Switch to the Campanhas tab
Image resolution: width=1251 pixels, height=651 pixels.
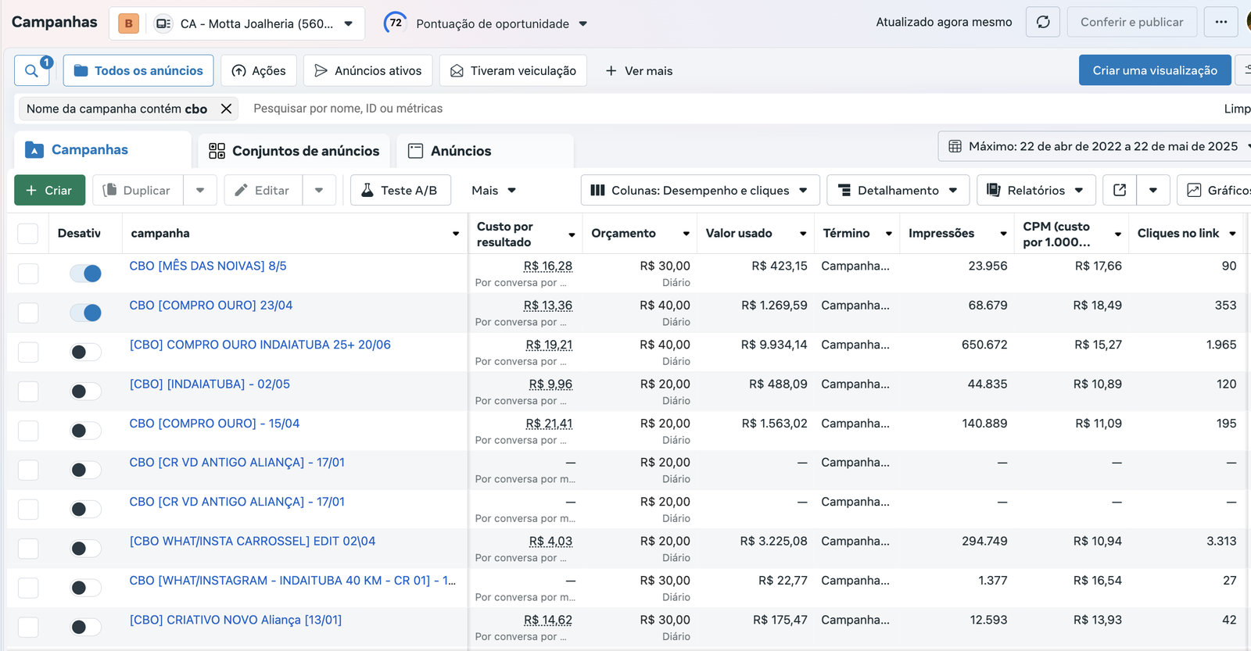click(103, 150)
